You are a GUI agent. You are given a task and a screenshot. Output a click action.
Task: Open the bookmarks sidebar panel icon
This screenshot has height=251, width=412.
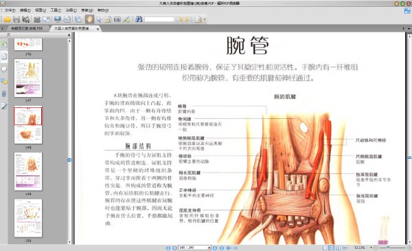pos(4,44)
